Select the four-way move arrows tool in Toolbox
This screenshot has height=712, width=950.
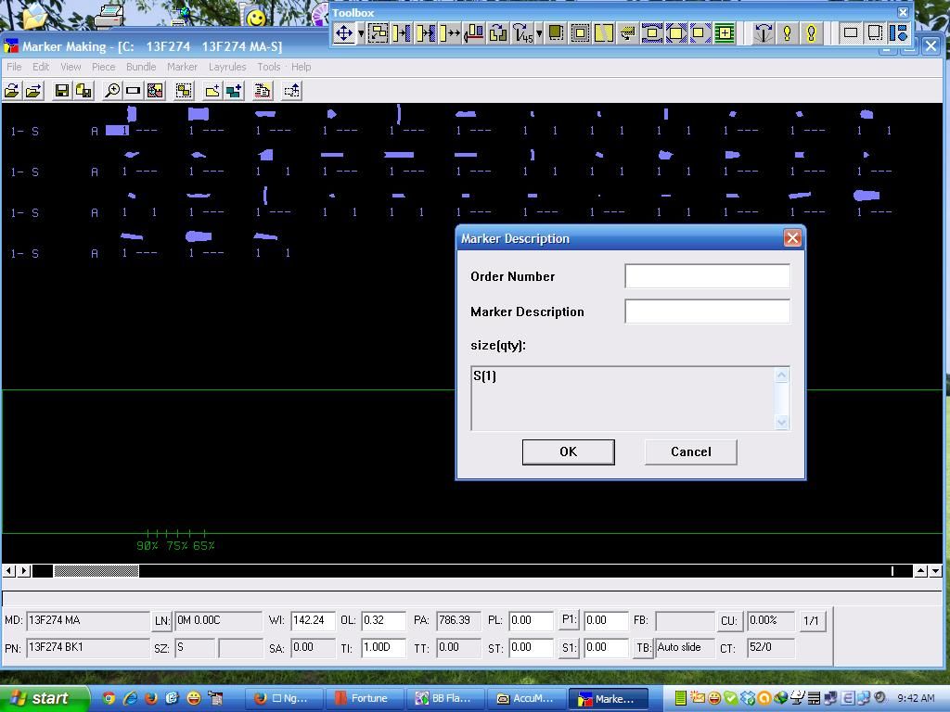344,32
